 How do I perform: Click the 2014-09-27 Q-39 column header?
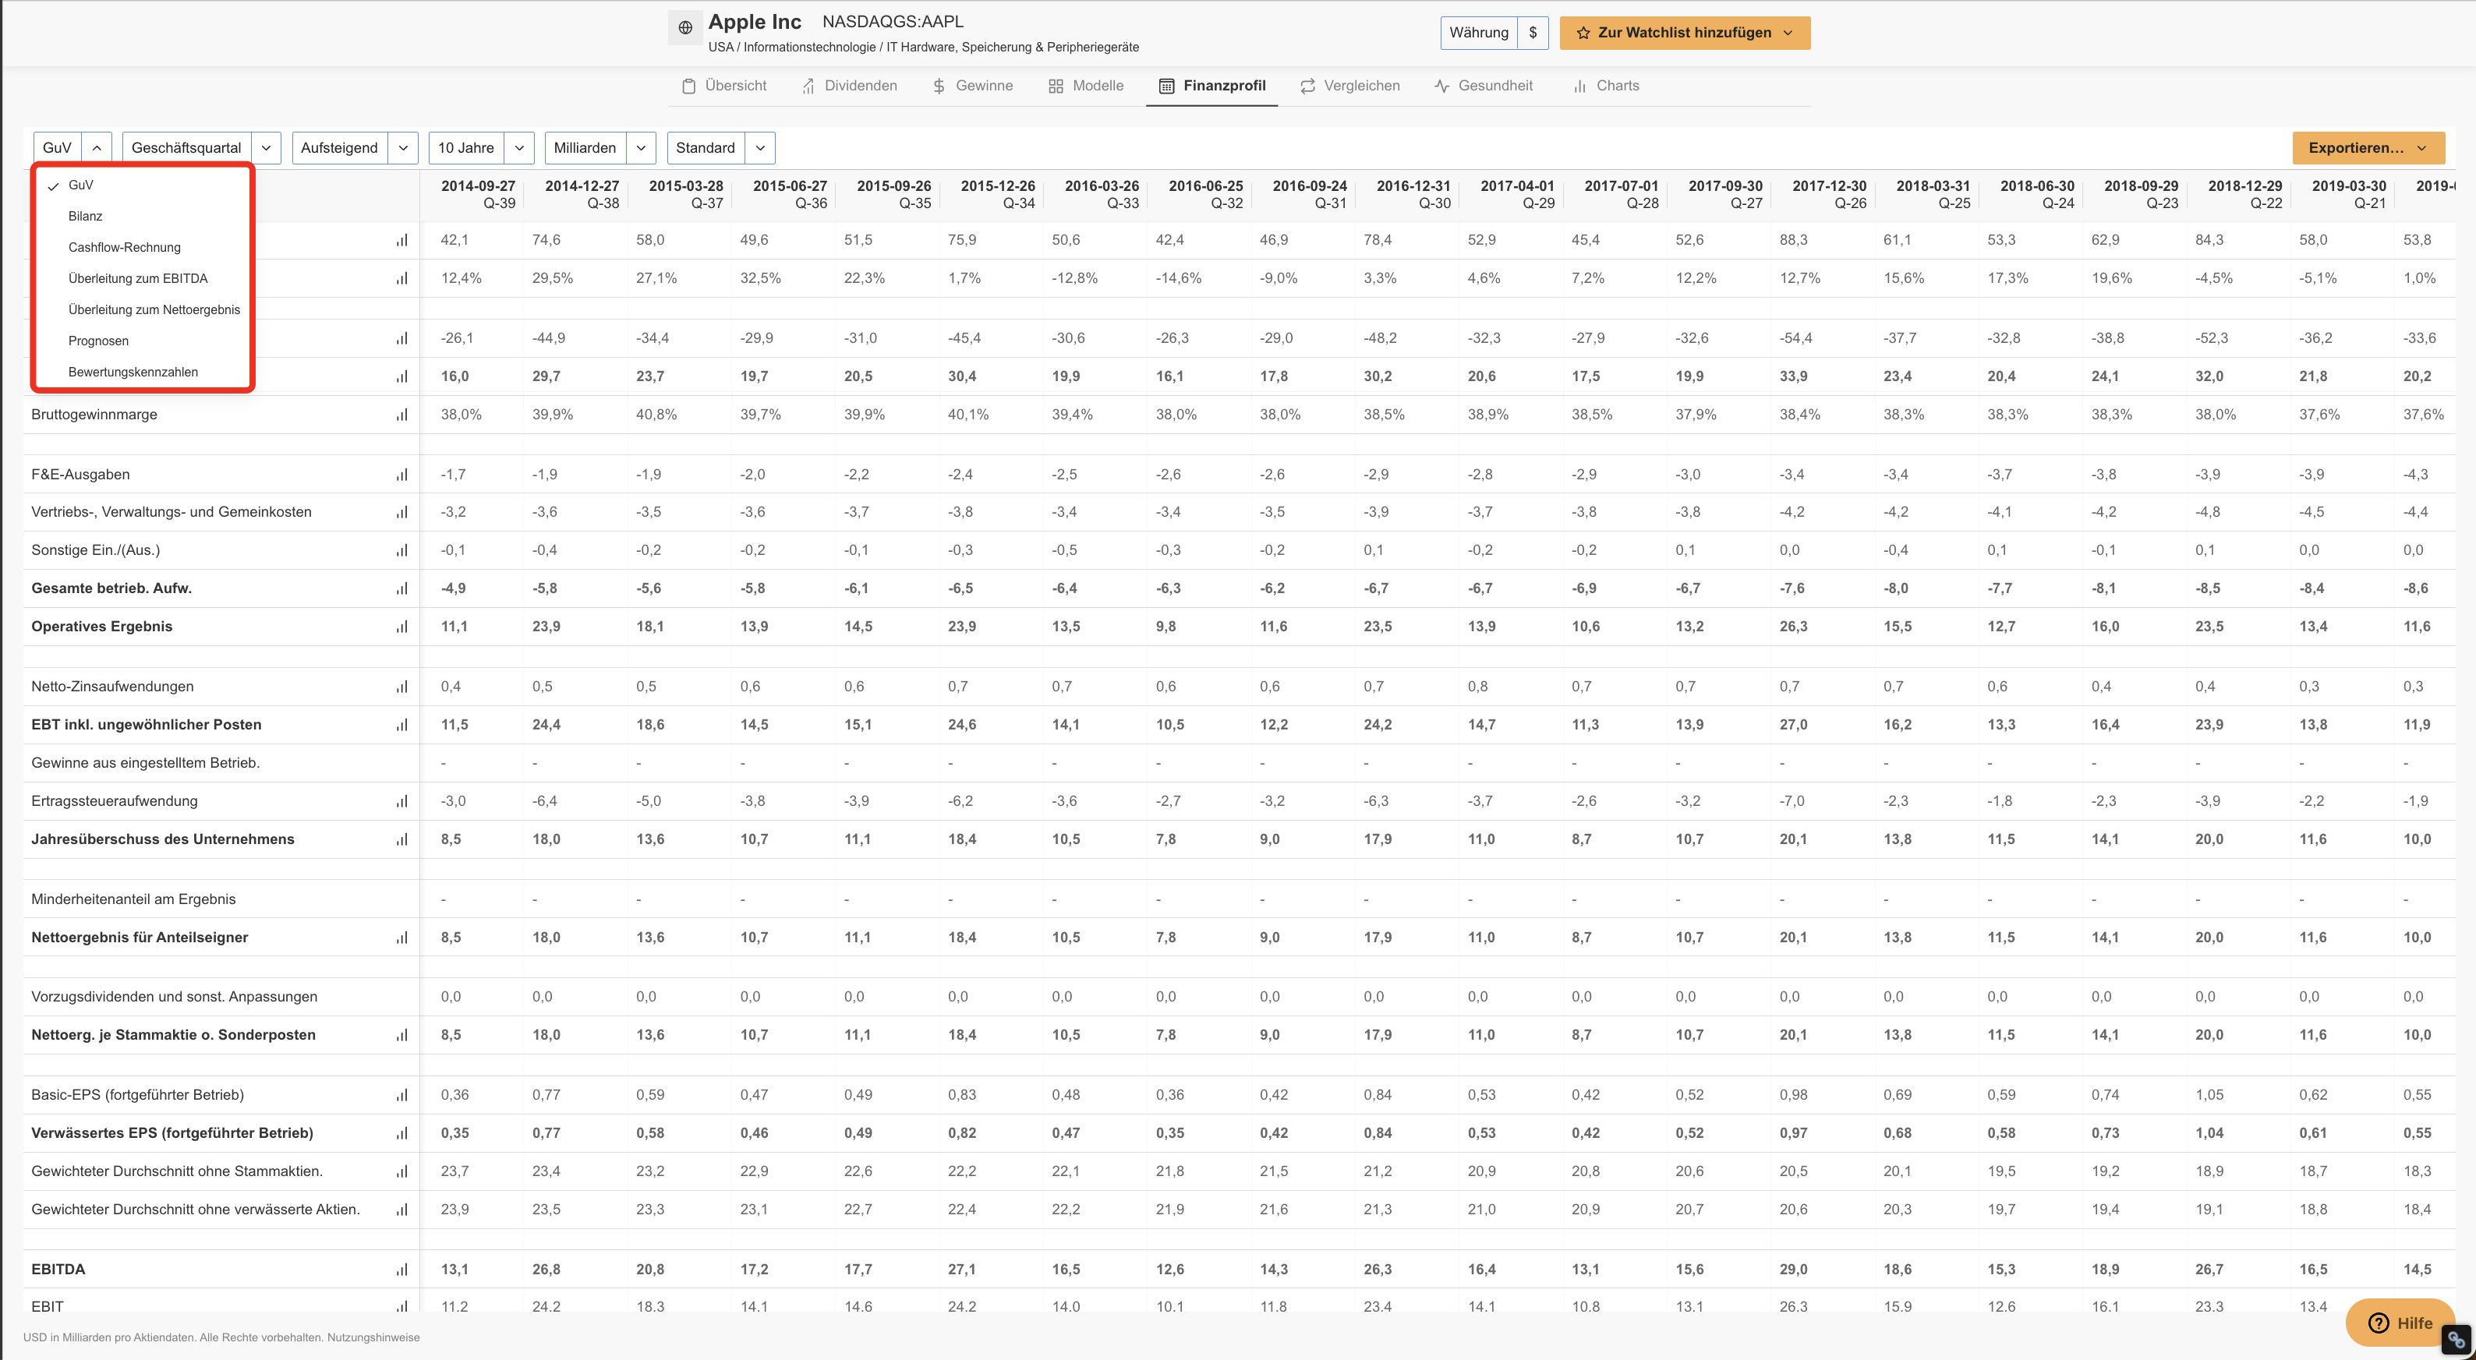pyautogui.click(x=478, y=194)
